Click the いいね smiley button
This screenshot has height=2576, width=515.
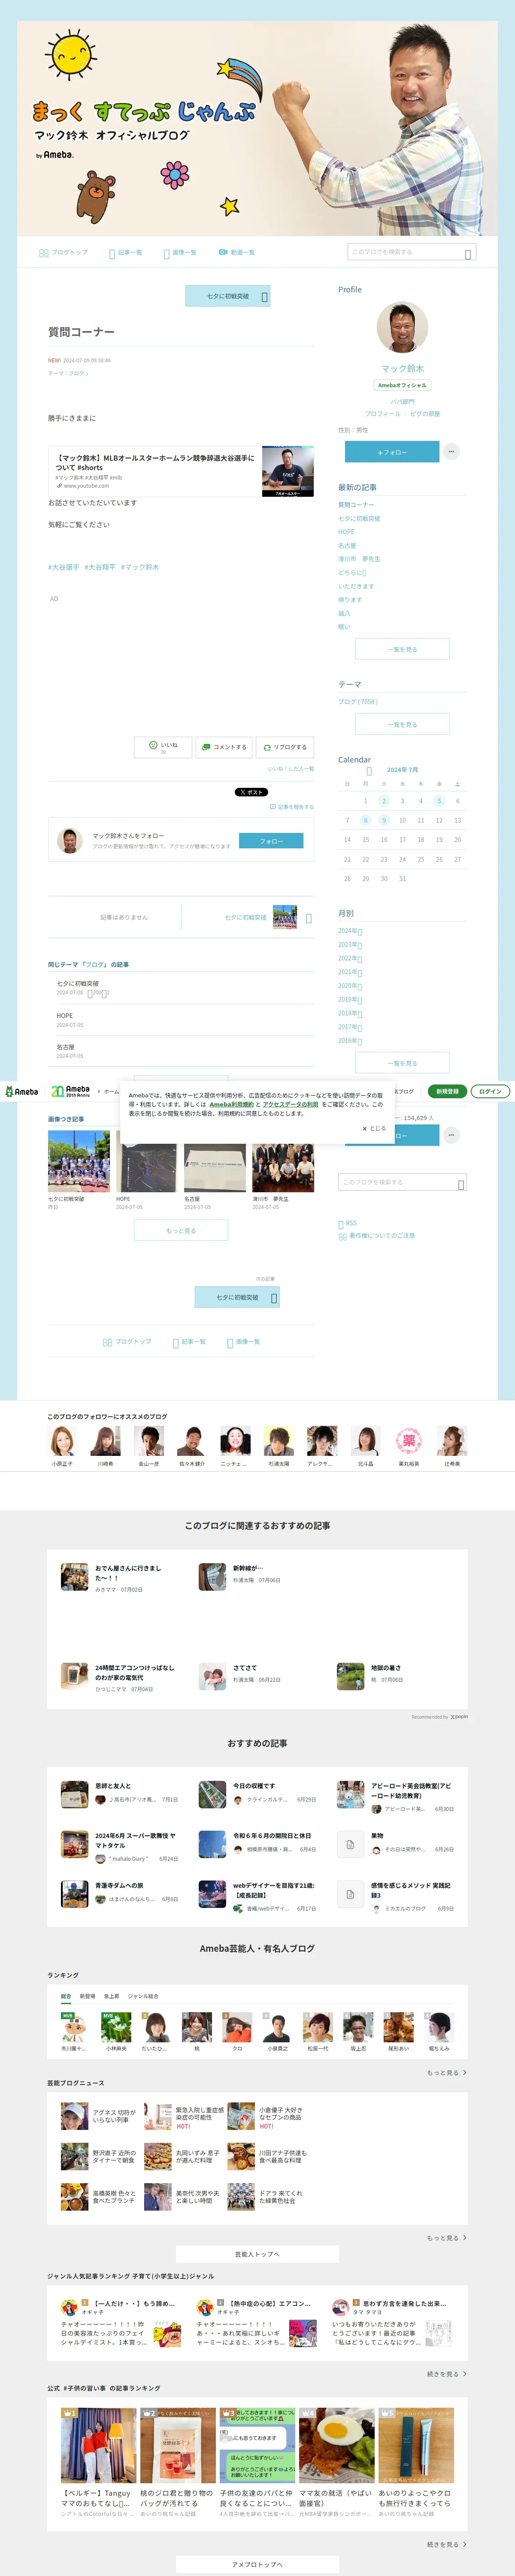coord(163,746)
